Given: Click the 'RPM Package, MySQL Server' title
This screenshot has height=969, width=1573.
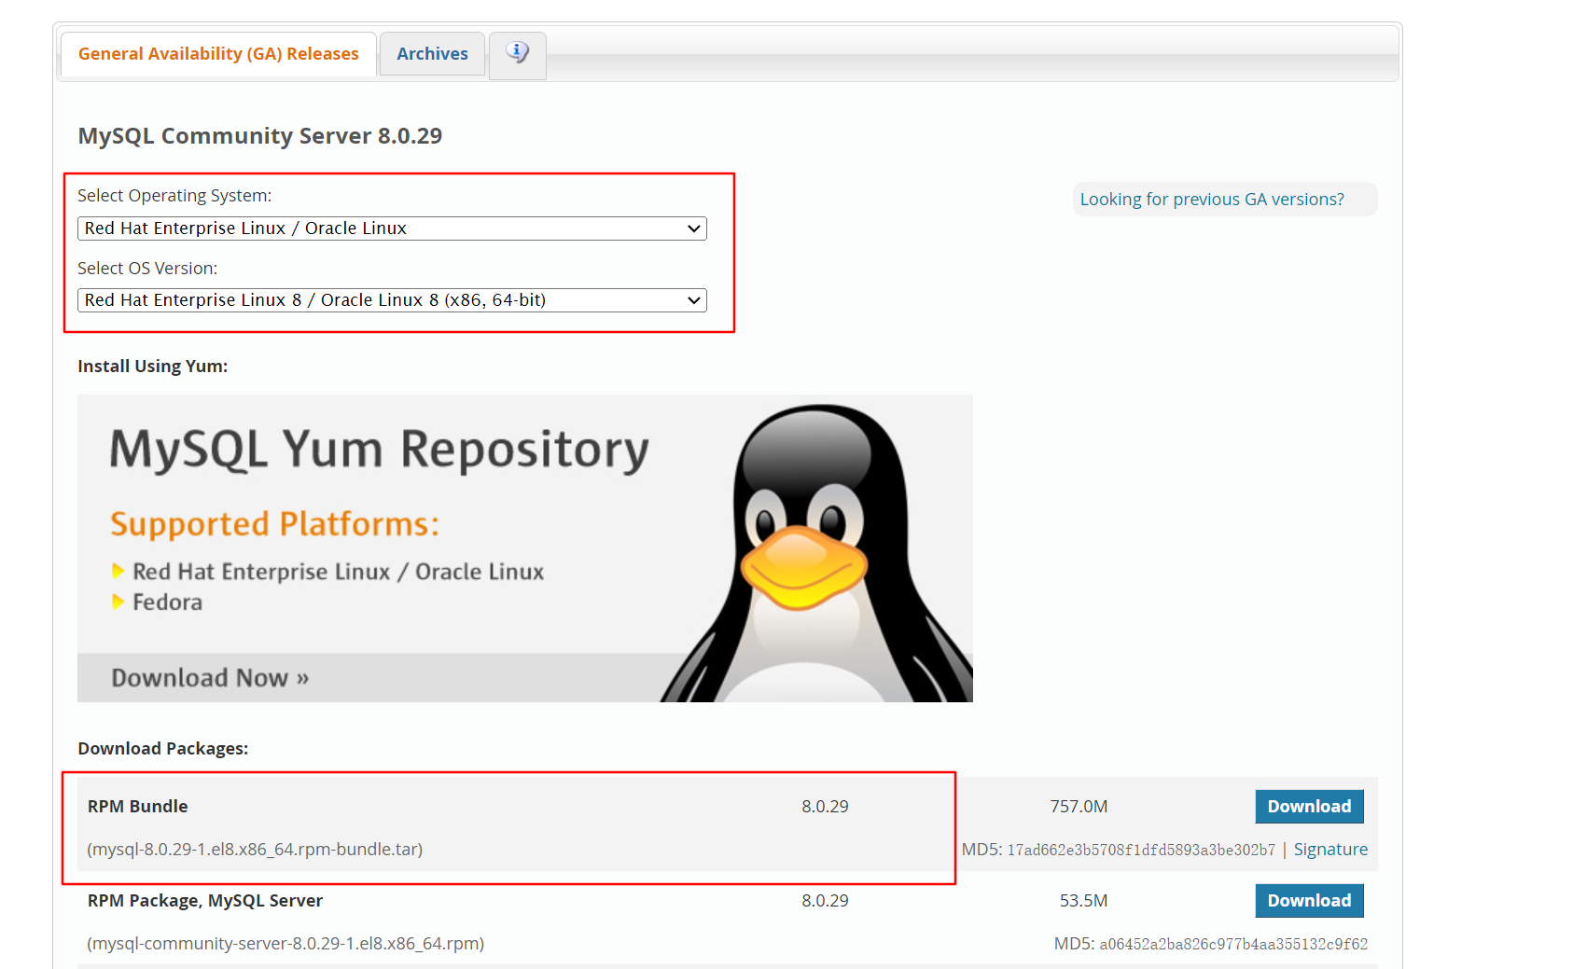Looking at the screenshot, I should pyautogui.click(x=205, y=901).
